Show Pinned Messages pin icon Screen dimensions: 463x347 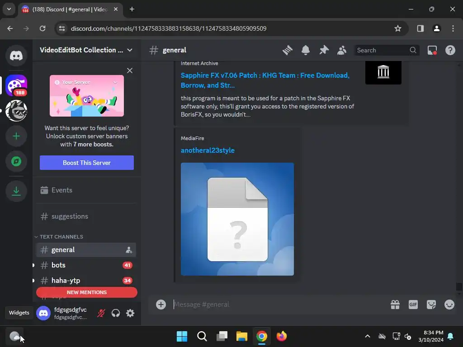324,50
